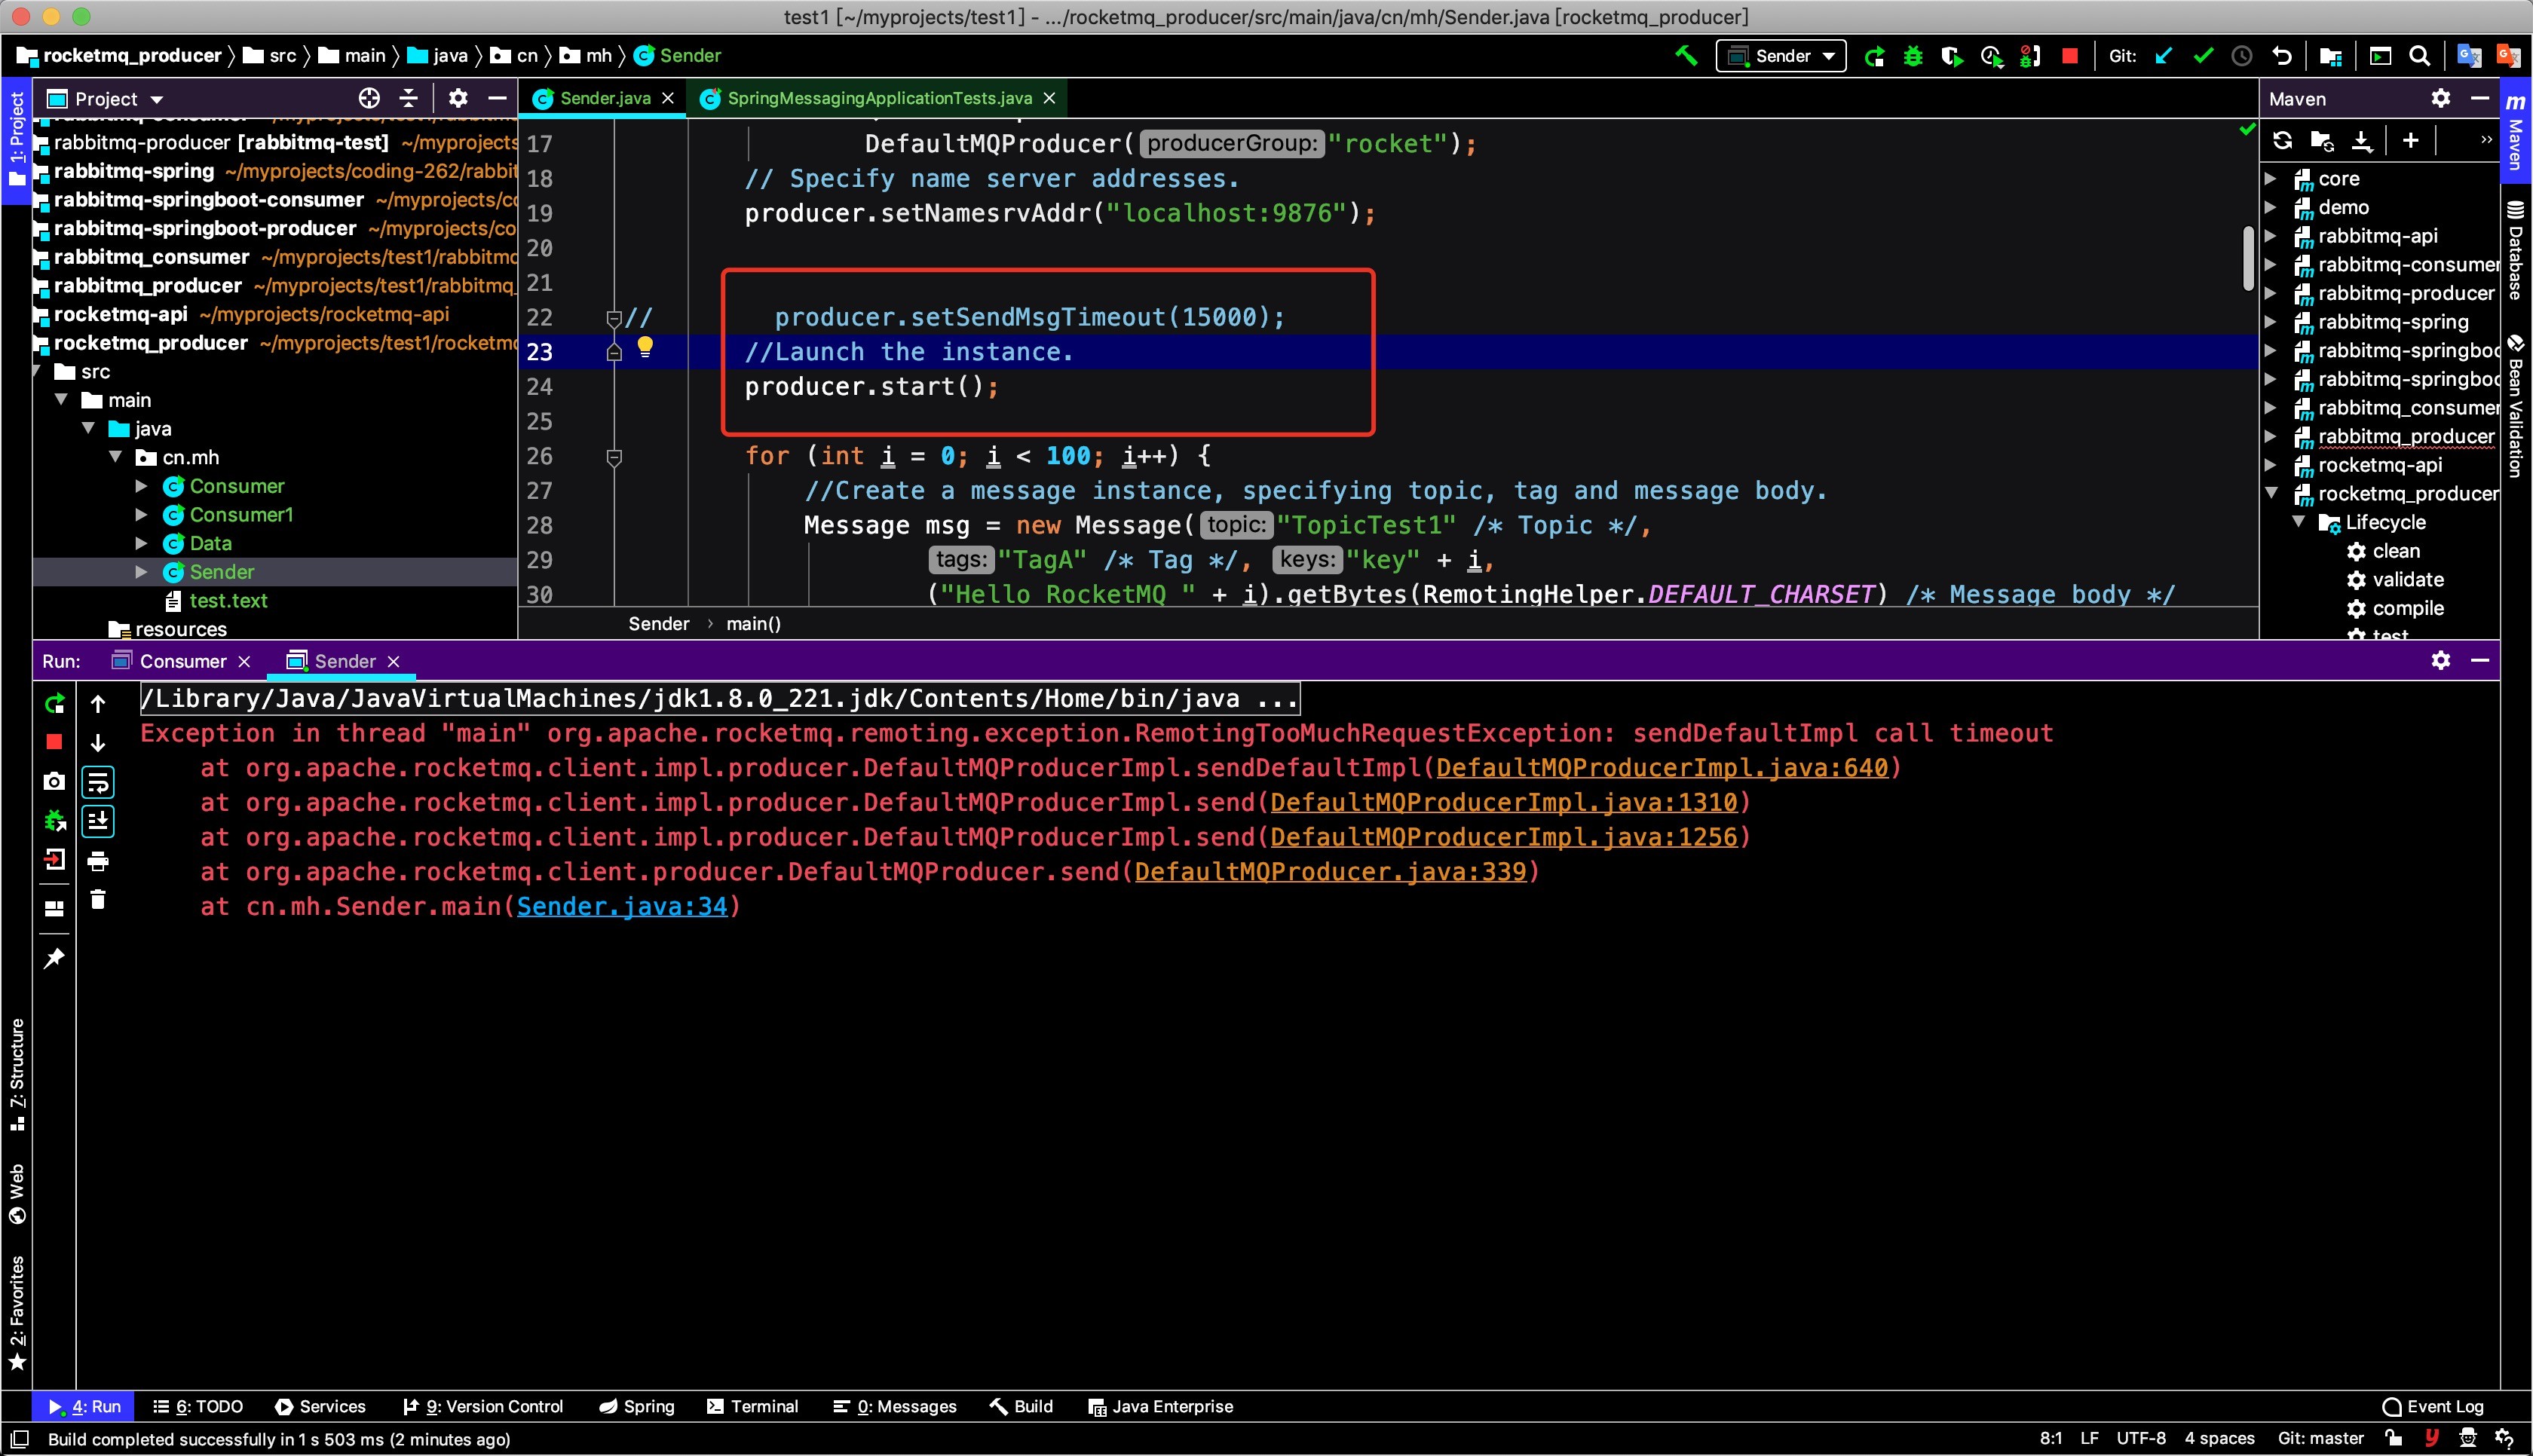This screenshot has height=1456, width=2533.
Task: Pin the Run tab
Action: [55, 959]
